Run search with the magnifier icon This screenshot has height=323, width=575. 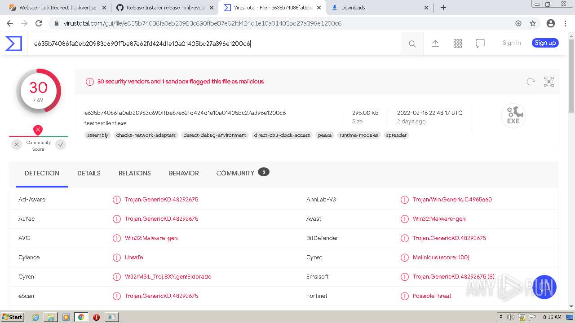click(412, 44)
